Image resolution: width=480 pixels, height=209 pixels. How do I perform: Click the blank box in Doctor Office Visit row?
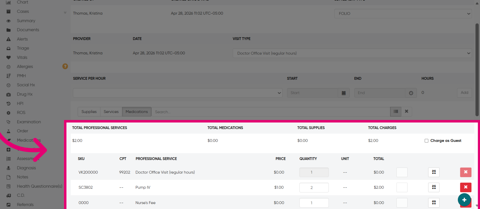click(402, 172)
